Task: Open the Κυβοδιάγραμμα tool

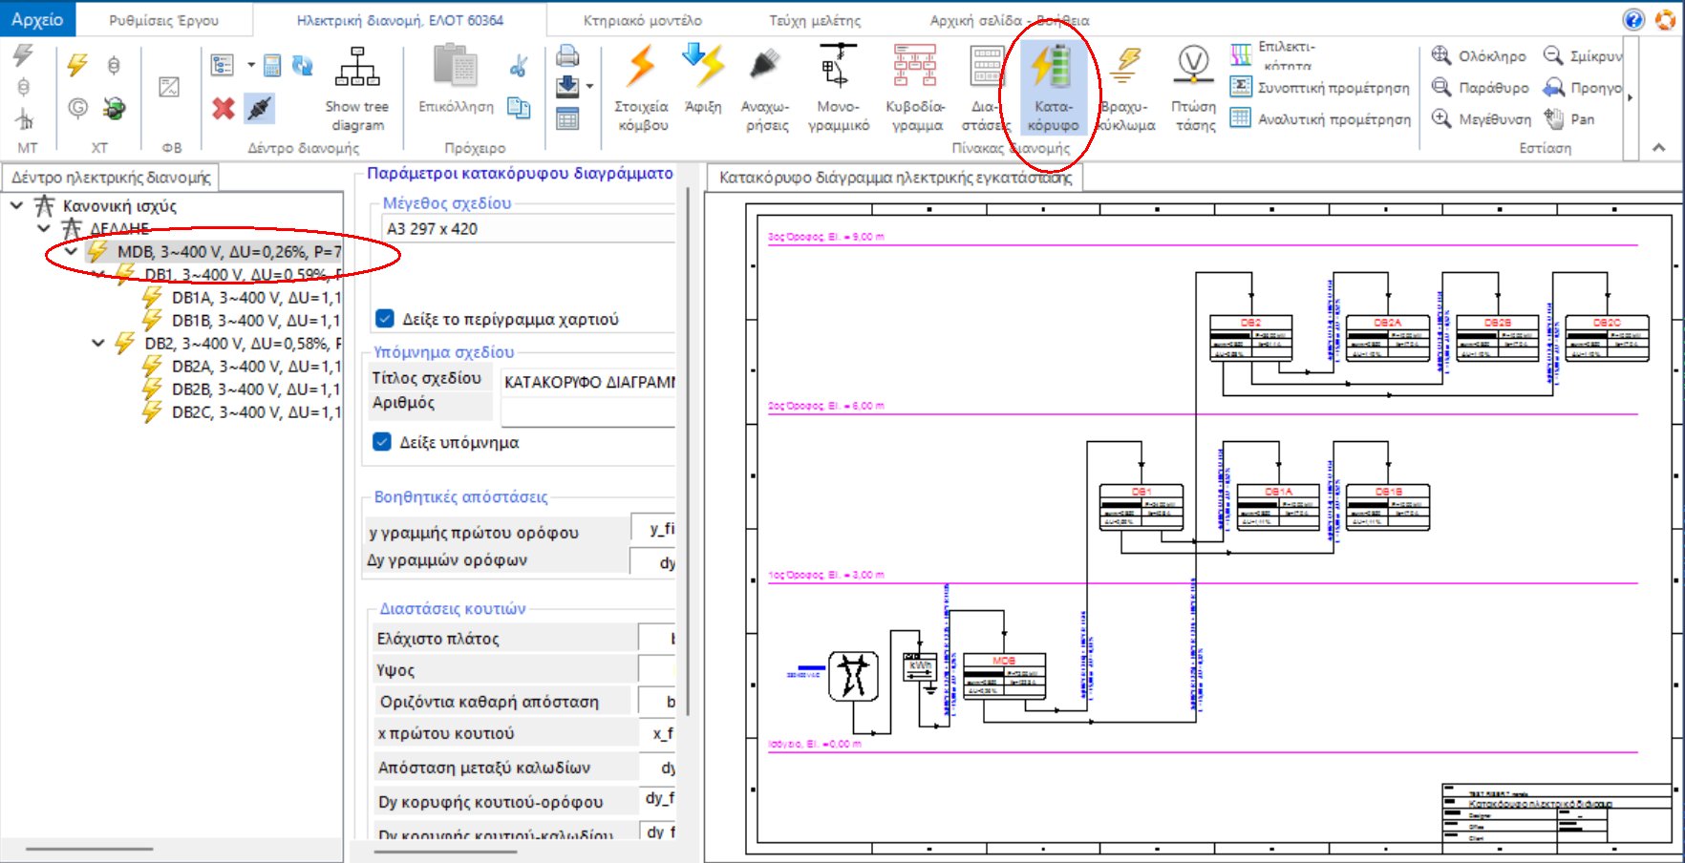Action: click(x=915, y=89)
